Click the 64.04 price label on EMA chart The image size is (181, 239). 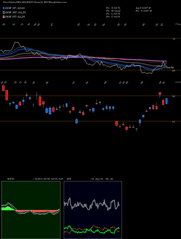[171, 67]
